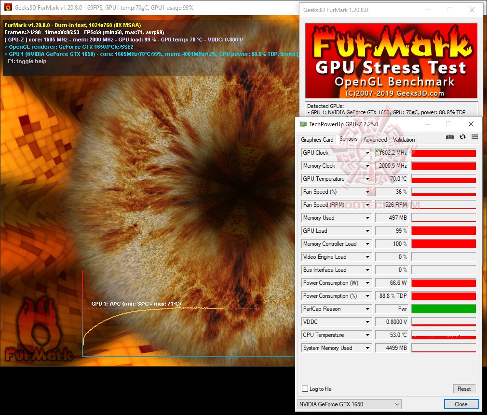Click the 70.0 °C GPU temperature value
This screenshot has height=415, width=487.
[392, 179]
